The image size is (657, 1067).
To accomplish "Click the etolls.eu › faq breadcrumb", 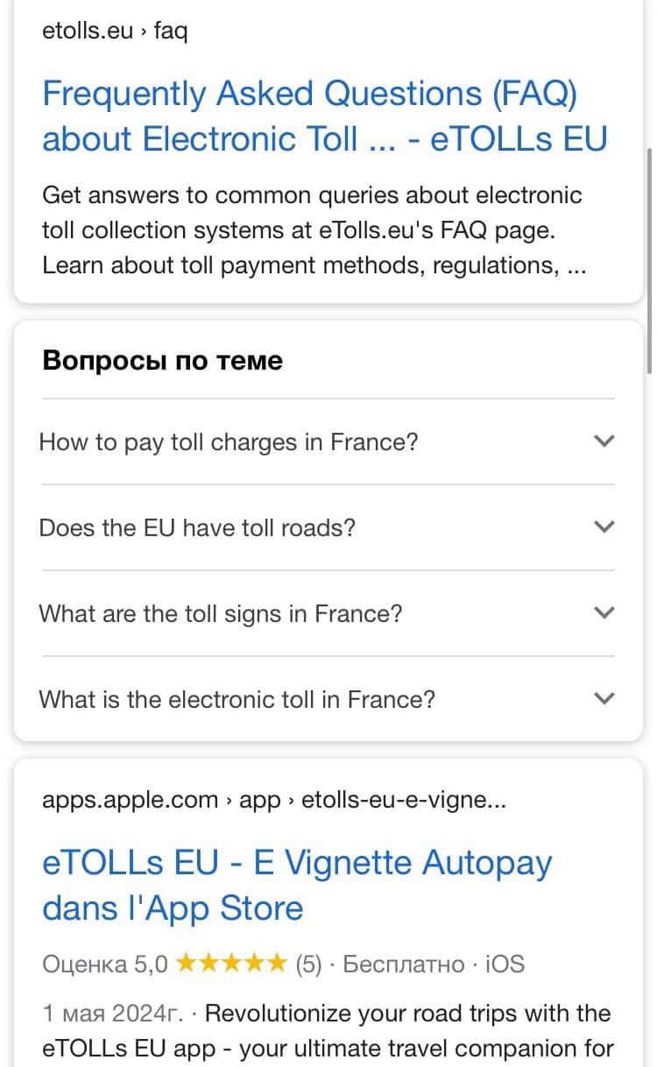I will click(x=115, y=32).
